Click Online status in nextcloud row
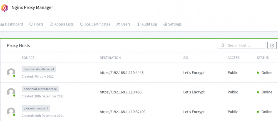 click(265, 92)
